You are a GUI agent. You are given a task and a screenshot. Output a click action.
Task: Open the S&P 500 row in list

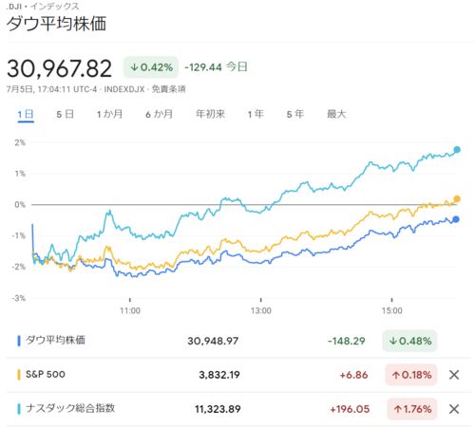pyautogui.click(x=228, y=375)
